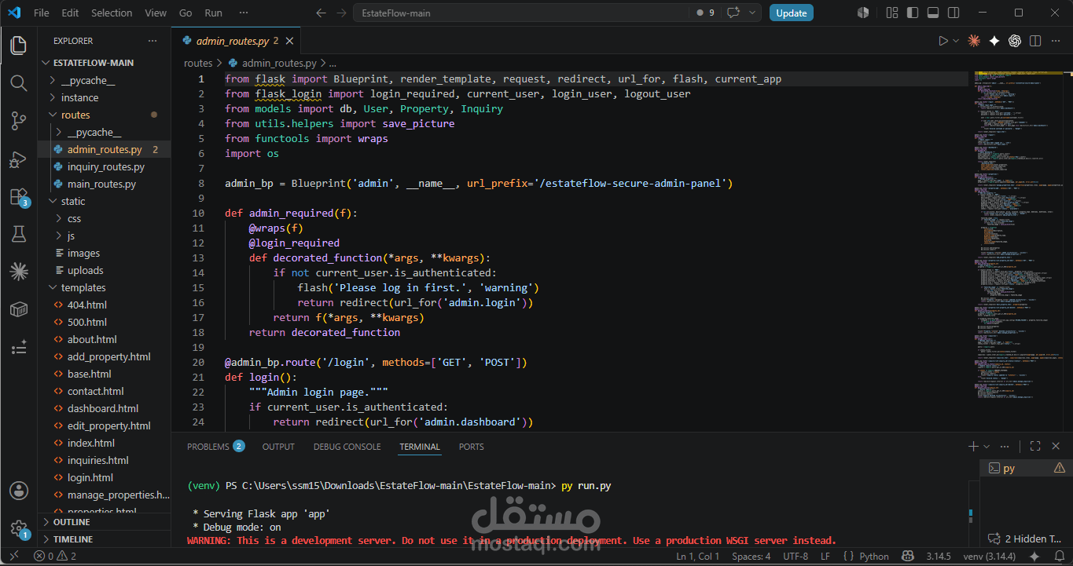
Task: Switch to the DEBUG CONSOLE tab
Action: click(347, 446)
